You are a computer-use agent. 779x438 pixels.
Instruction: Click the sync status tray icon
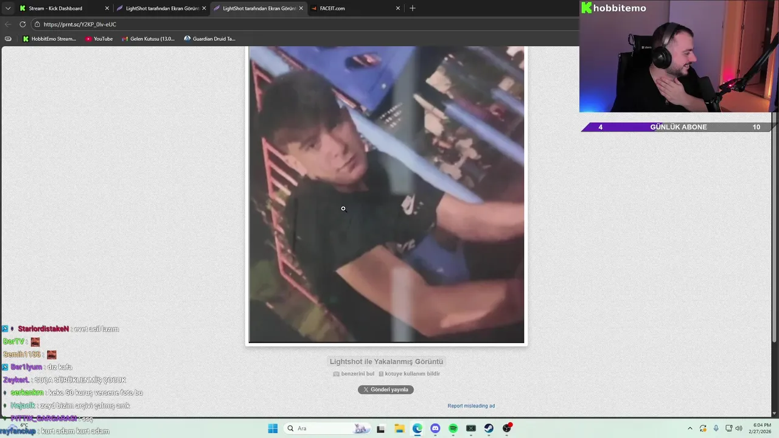703,428
